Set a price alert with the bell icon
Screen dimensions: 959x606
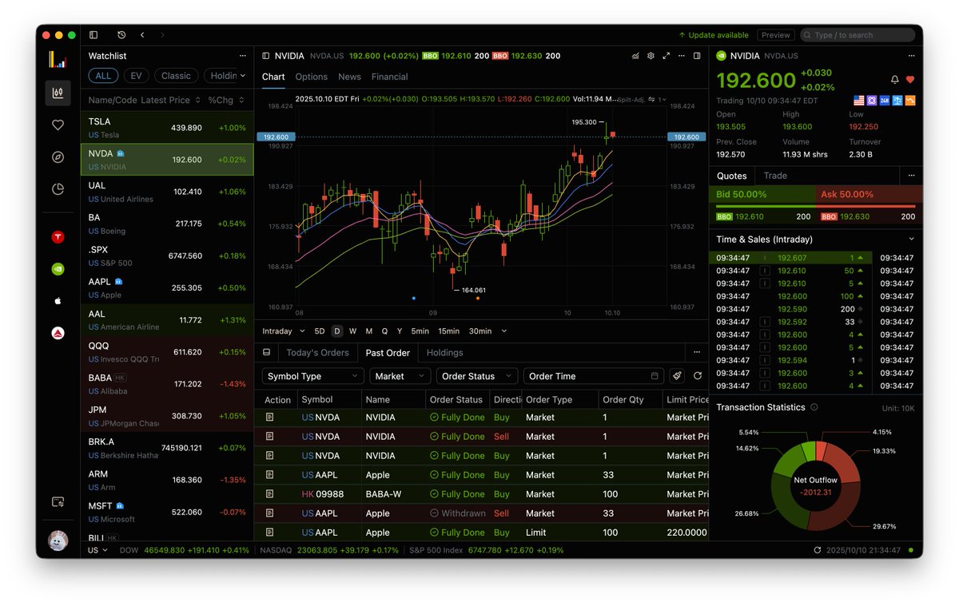[895, 80]
